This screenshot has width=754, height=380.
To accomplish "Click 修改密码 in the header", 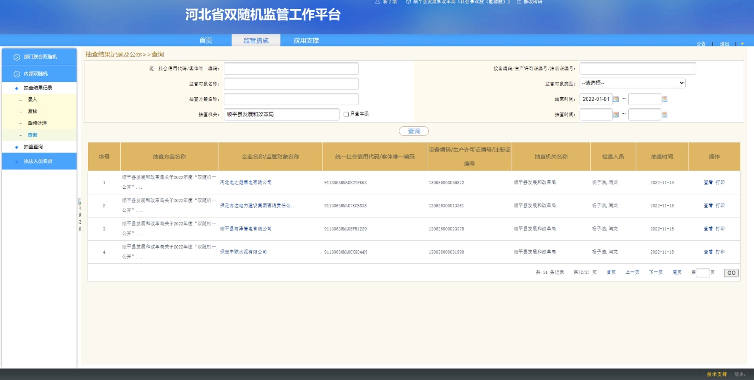I will click(x=533, y=2).
